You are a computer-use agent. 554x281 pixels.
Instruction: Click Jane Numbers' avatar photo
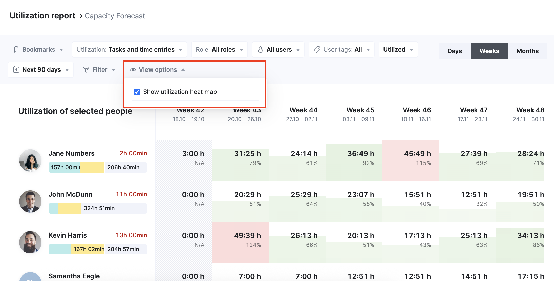tap(30, 160)
